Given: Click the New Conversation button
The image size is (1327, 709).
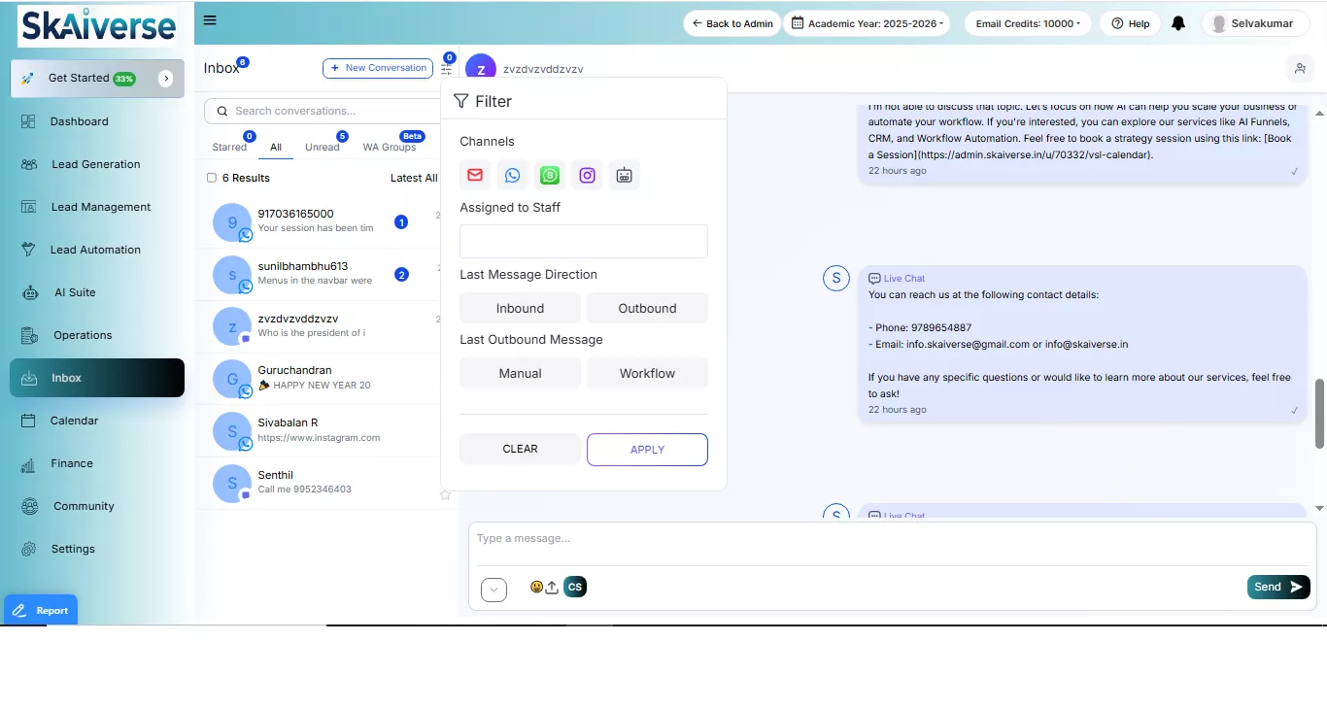Looking at the screenshot, I should coord(378,68).
